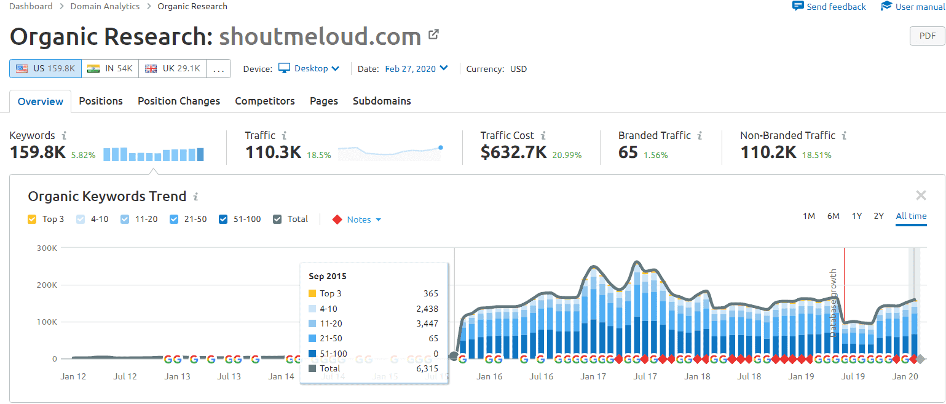Close the Organic Keywords Trend panel

point(921,196)
